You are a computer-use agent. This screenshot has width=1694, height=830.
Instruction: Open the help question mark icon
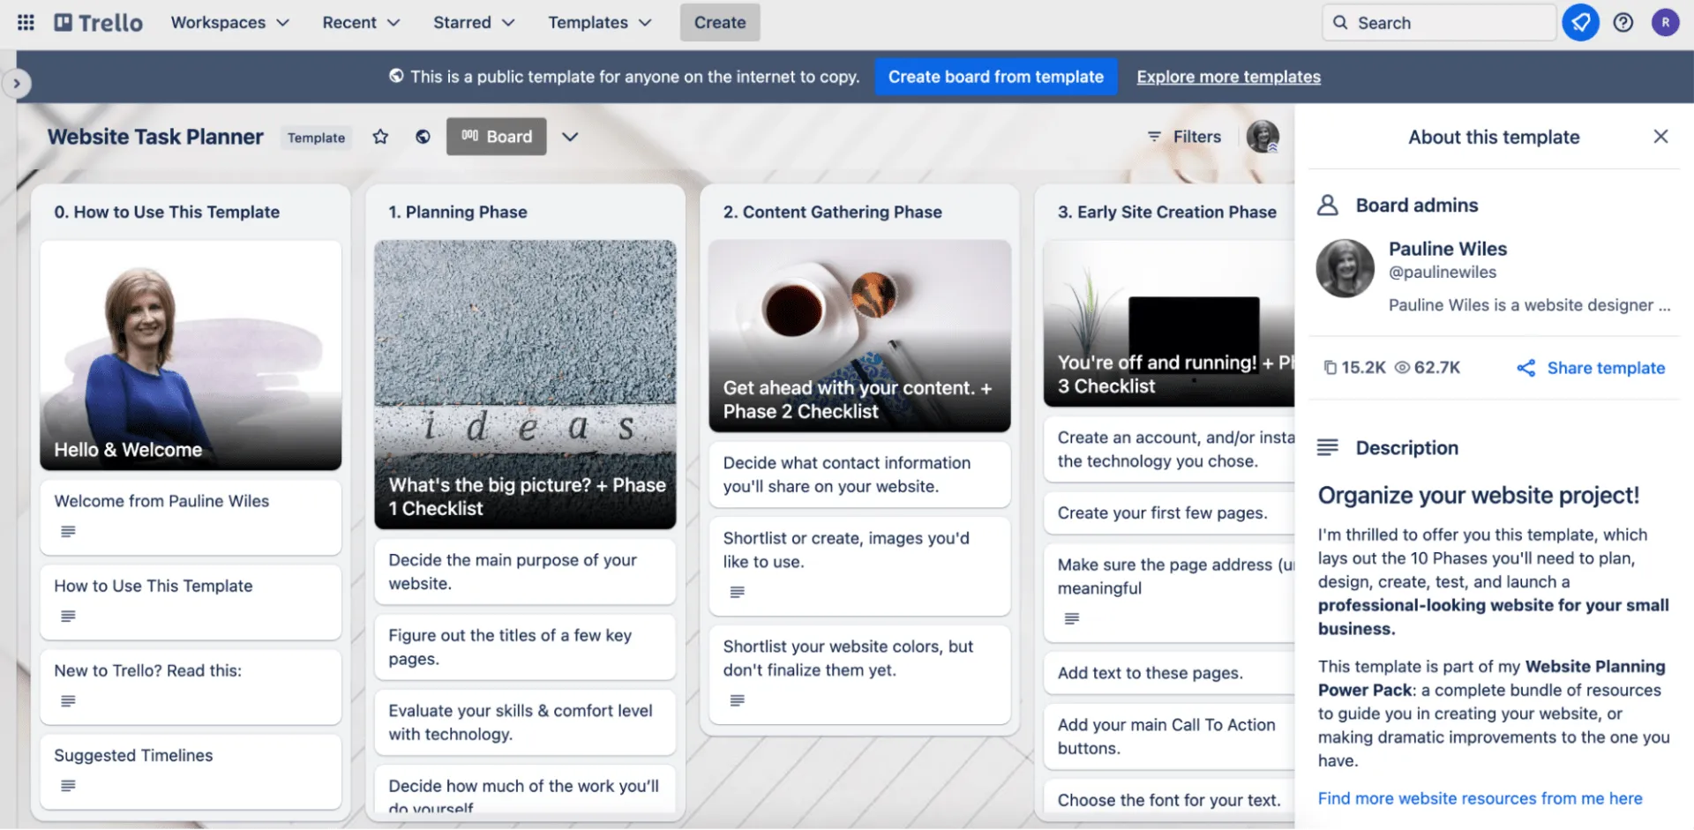1623,23
